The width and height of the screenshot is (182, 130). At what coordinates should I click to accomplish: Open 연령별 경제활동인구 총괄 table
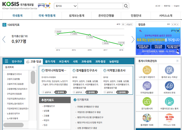(88, 107)
